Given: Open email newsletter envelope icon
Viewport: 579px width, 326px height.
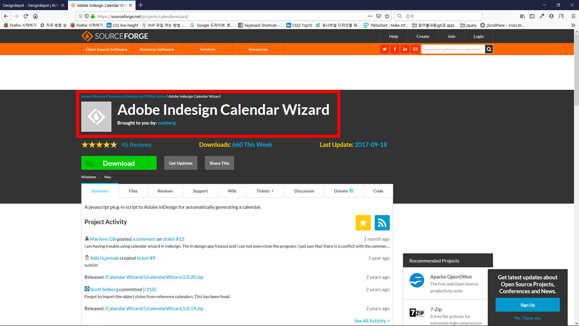Looking at the screenshot, I should coord(415,49).
